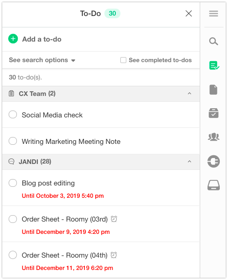Open the plug connect integrations icon
This screenshot has height=280, width=228.
(213, 161)
